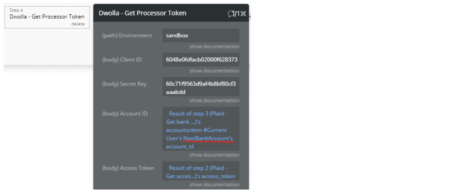Screen dimensions: 470x194
Task: Show documentation for the Access Token parameter
Action: pos(214,185)
